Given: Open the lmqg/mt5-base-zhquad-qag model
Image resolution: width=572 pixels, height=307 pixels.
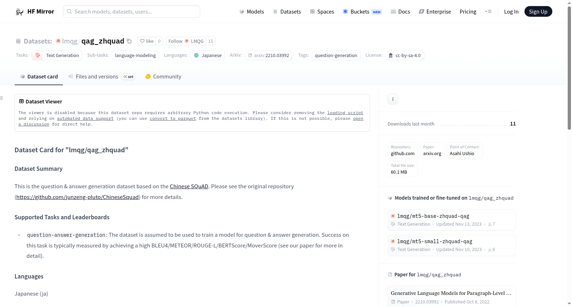Looking at the screenshot, I should 452,220.
